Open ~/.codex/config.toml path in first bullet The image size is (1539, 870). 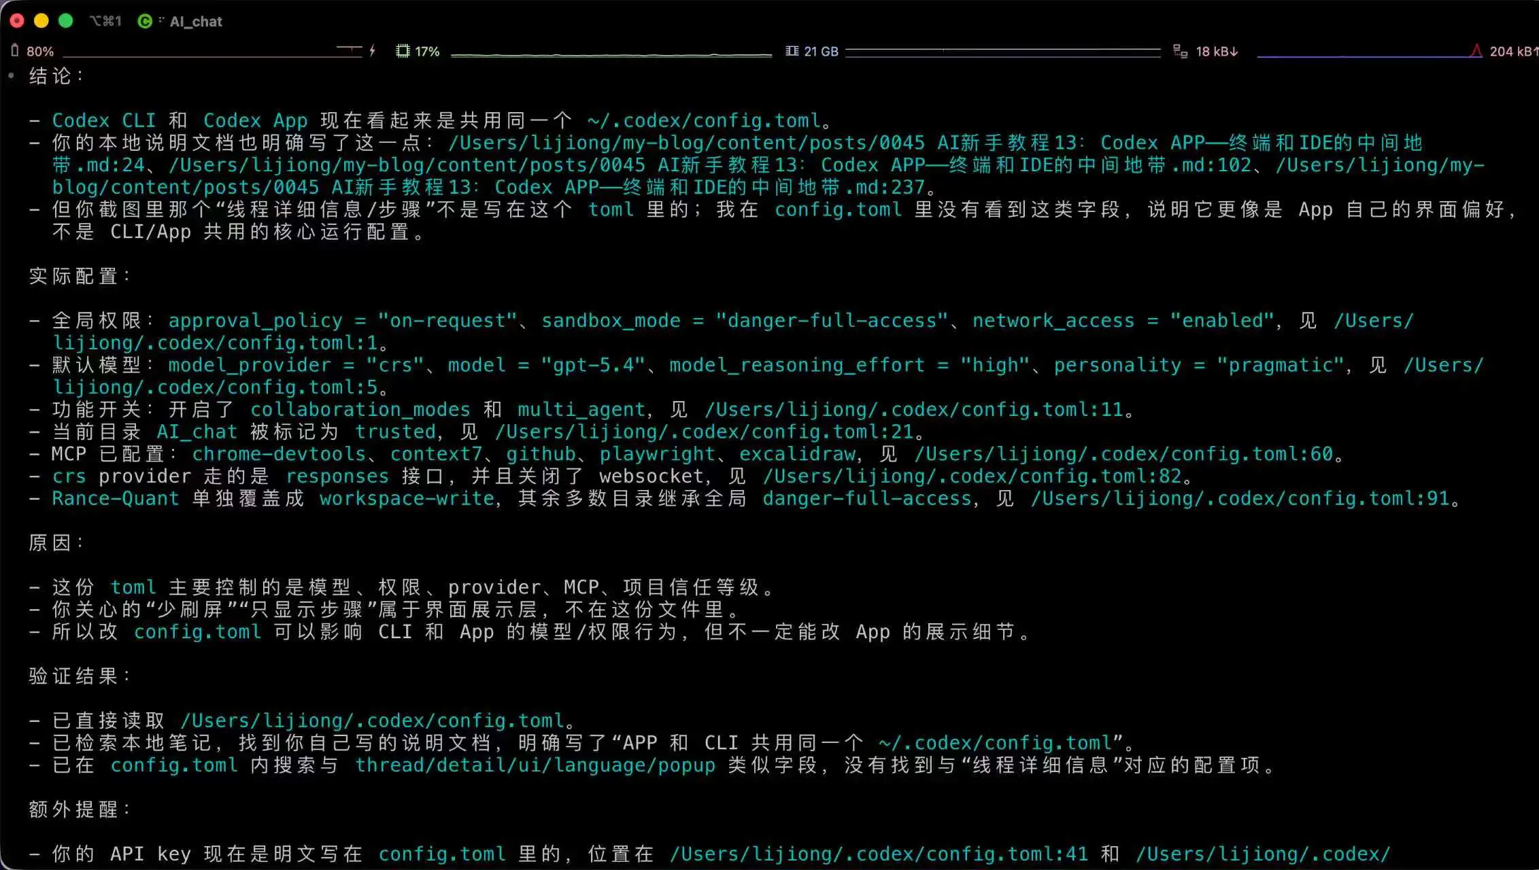pos(703,121)
